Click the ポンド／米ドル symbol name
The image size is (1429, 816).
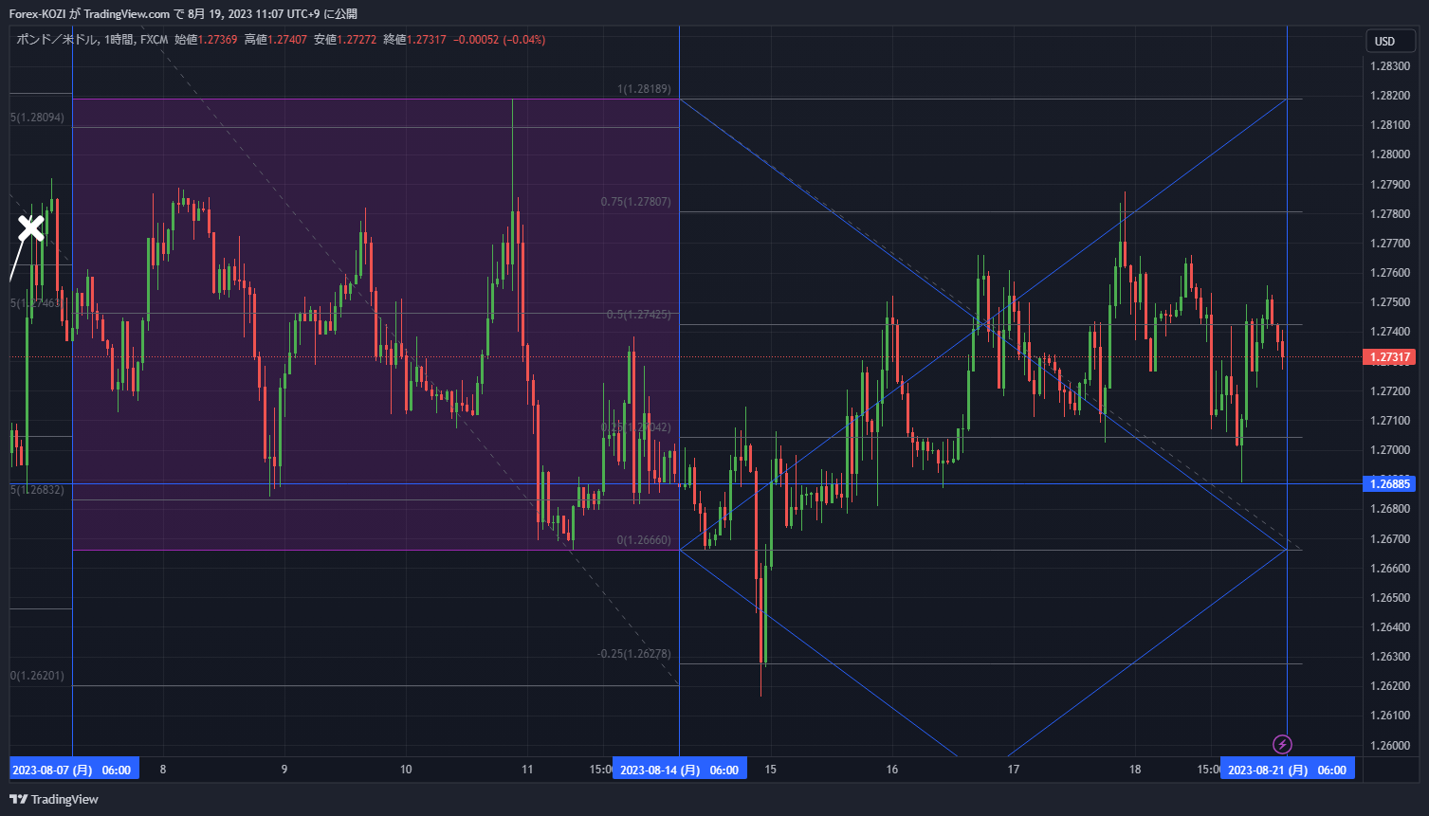coord(57,40)
